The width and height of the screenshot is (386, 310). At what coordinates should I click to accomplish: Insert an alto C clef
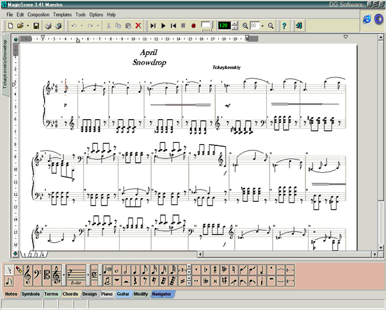(x=47, y=275)
